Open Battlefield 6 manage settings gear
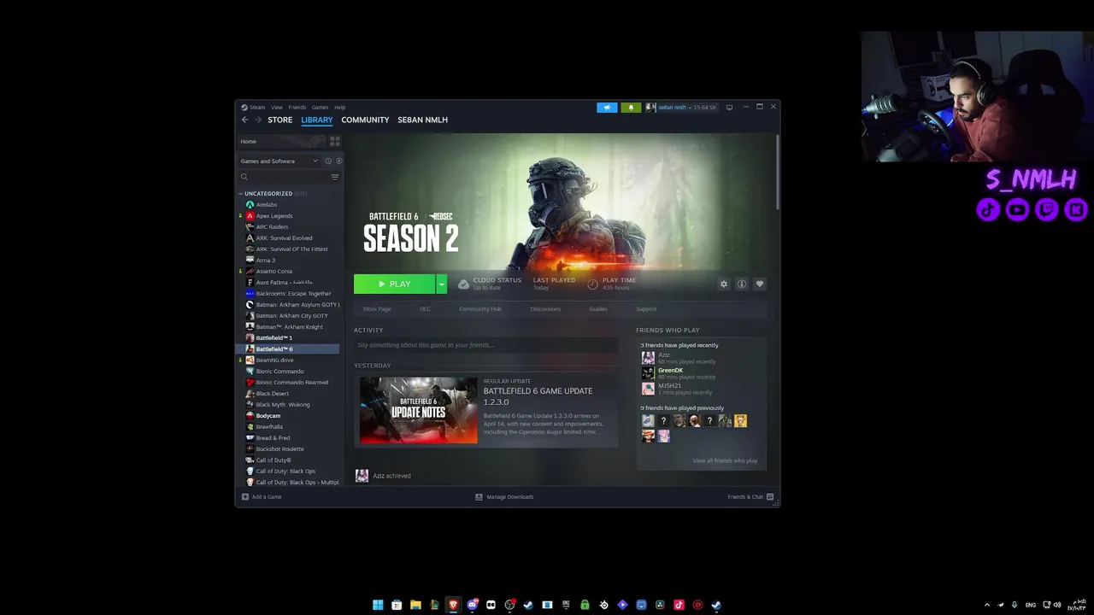 click(724, 284)
